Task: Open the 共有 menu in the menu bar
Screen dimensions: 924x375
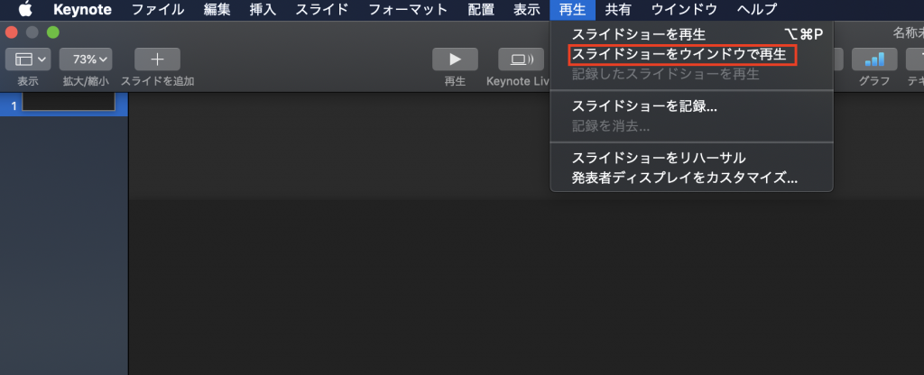Action: pos(618,9)
